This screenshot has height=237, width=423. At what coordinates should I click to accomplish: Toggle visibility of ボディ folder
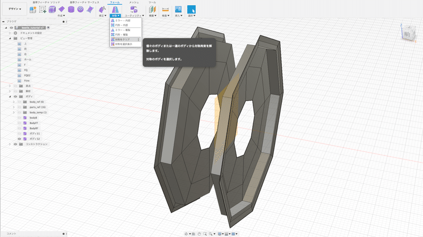click(x=15, y=96)
